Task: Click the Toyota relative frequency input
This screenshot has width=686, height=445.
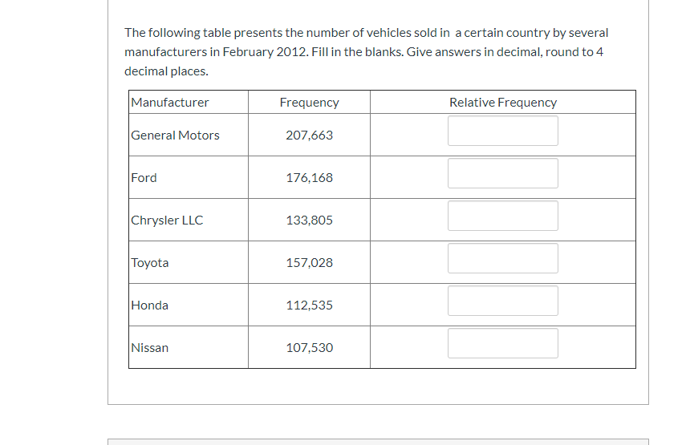Action: click(x=502, y=258)
